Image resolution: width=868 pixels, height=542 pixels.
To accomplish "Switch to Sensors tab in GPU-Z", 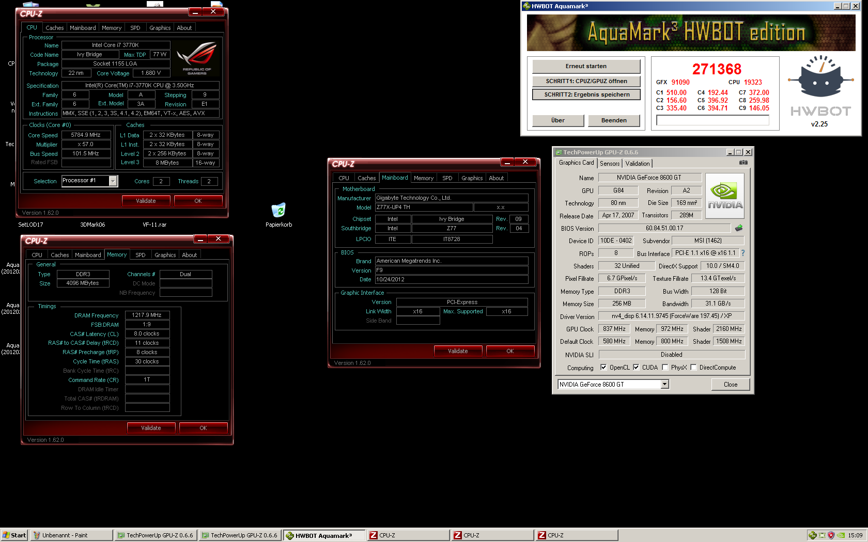I will pos(610,164).
